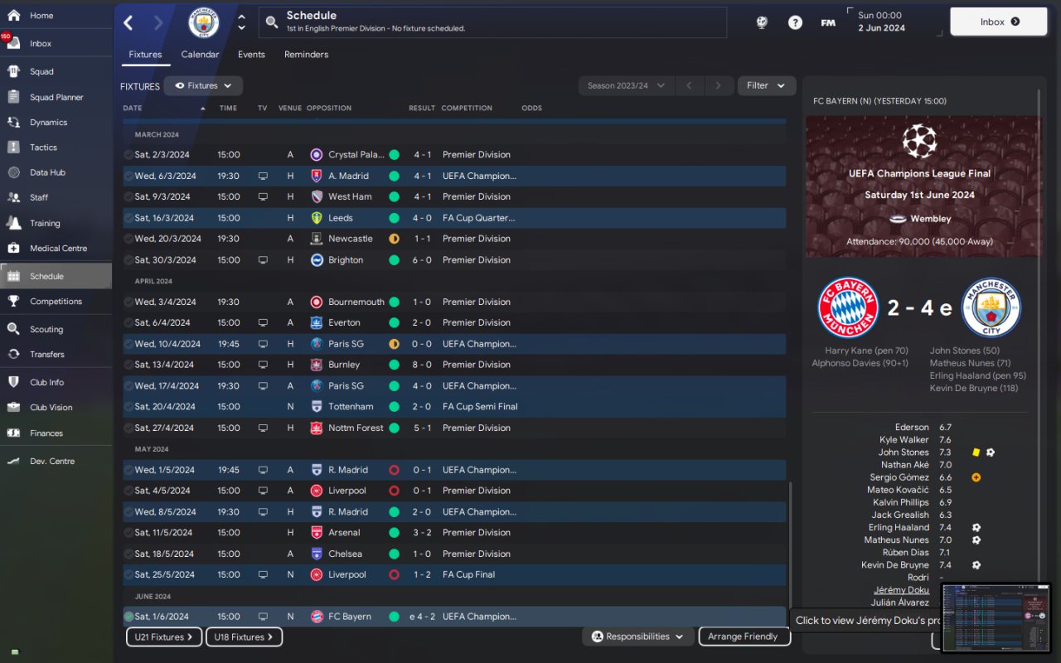Screen dimensions: 1061x663
Task: Click the Medical Centre sidebar icon
Action: [13, 248]
